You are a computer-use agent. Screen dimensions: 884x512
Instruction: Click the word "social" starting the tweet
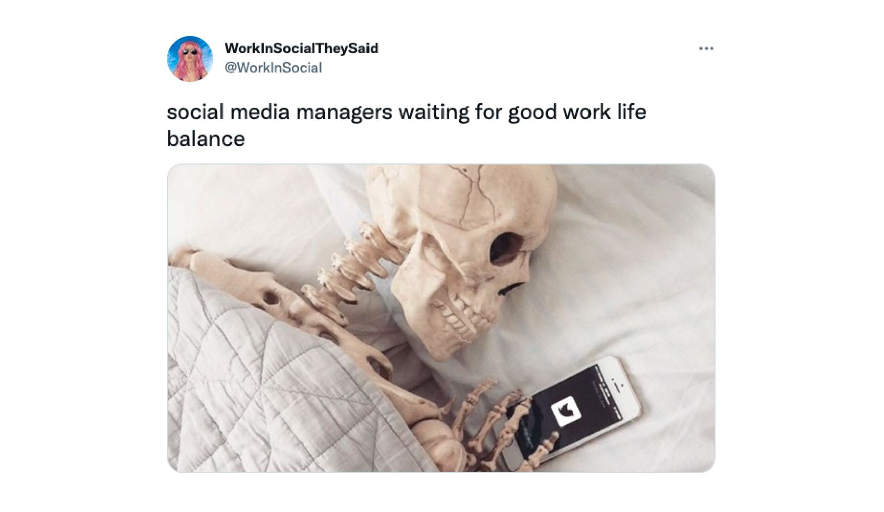point(195,112)
